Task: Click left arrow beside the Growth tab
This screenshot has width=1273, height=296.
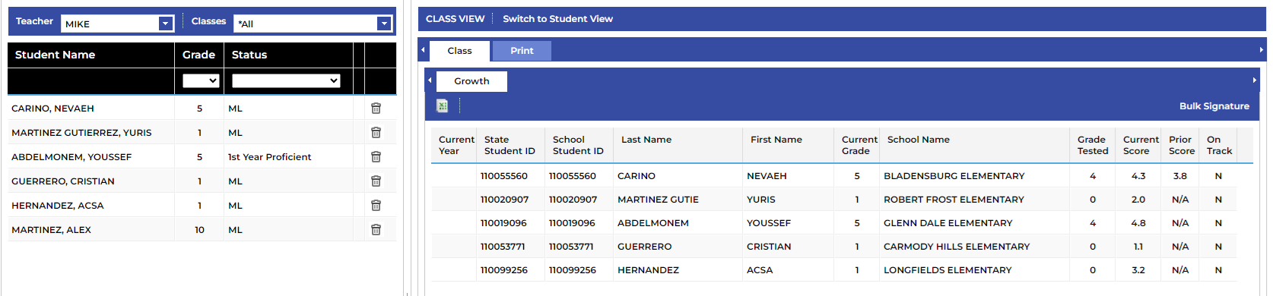Action: [x=430, y=80]
